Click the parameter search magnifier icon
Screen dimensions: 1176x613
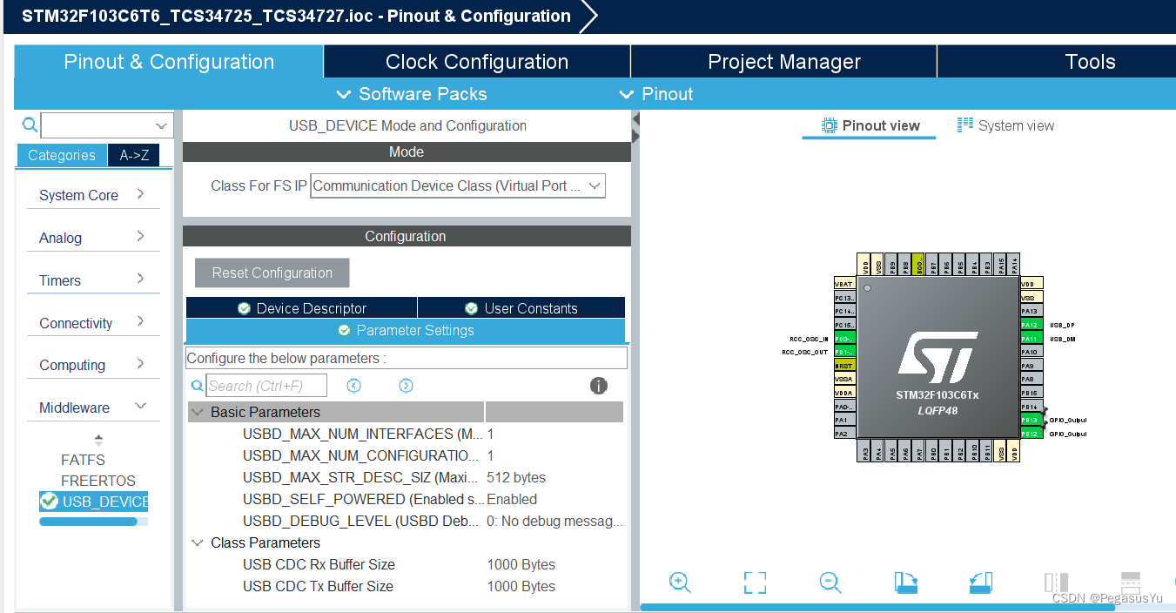(198, 386)
